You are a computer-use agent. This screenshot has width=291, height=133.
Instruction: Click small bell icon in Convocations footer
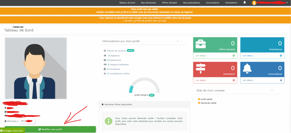point(281,80)
